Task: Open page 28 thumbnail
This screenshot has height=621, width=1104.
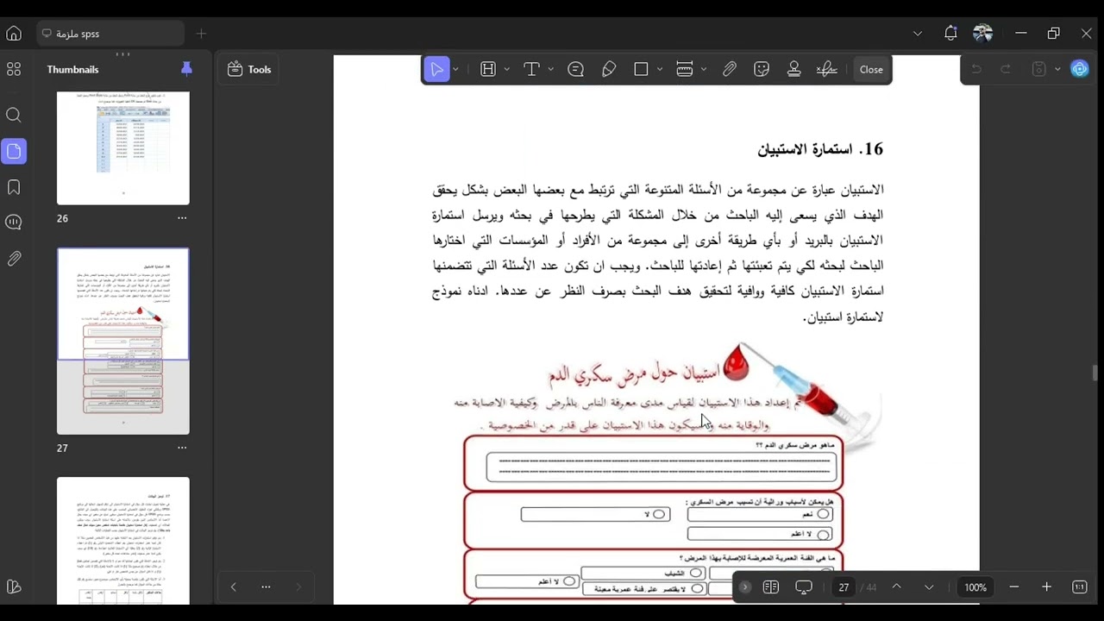Action: point(123,541)
